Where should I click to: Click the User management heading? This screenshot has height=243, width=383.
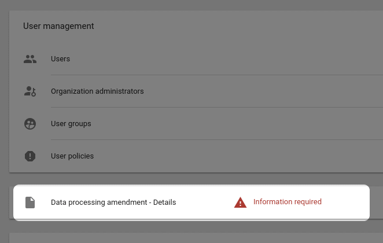[x=58, y=26]
